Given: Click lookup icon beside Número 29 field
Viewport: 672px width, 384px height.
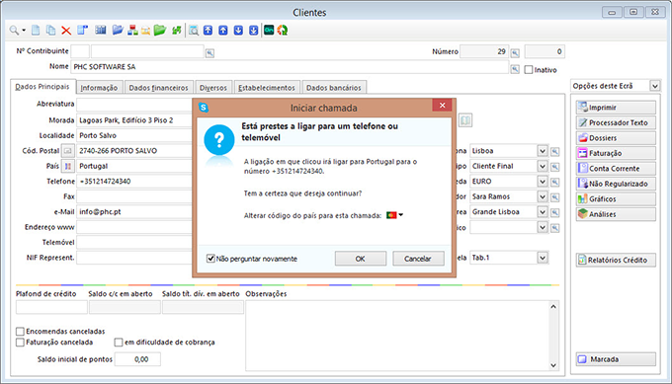Looking at the screenshot, I should (515, 53).
